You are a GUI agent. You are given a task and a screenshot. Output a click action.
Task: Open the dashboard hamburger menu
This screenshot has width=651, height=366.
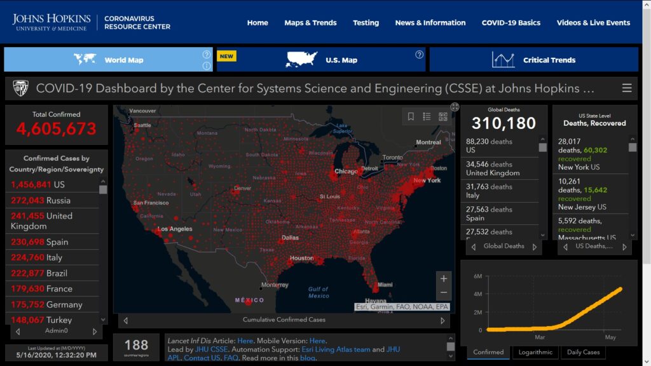(626, 88)
